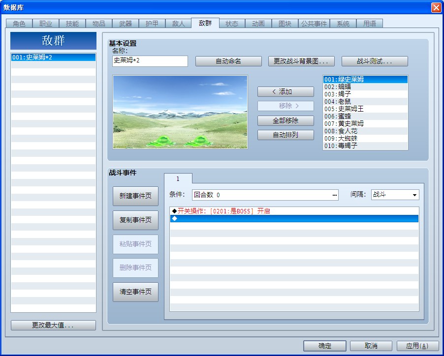Confirm with the 确定 button
The height and width of the screenshot is (356, 444).
[325, 346]
